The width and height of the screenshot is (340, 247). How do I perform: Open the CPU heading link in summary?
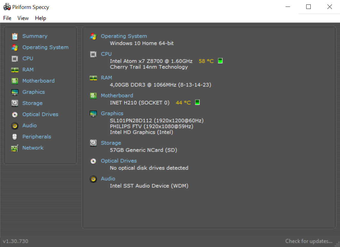106,54
